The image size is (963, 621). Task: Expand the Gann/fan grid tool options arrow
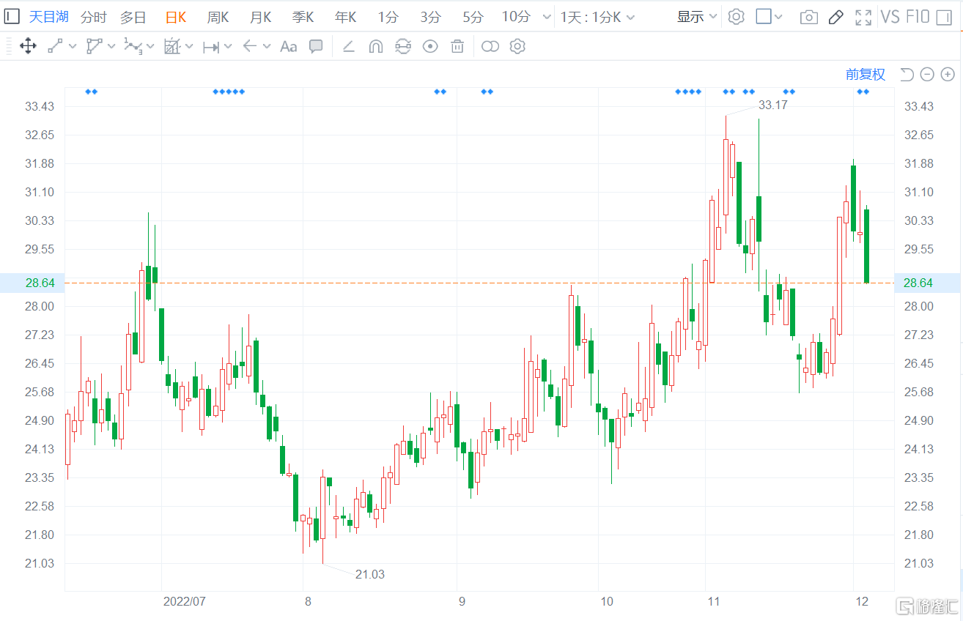pyautogui.click(x=189, y=47)
